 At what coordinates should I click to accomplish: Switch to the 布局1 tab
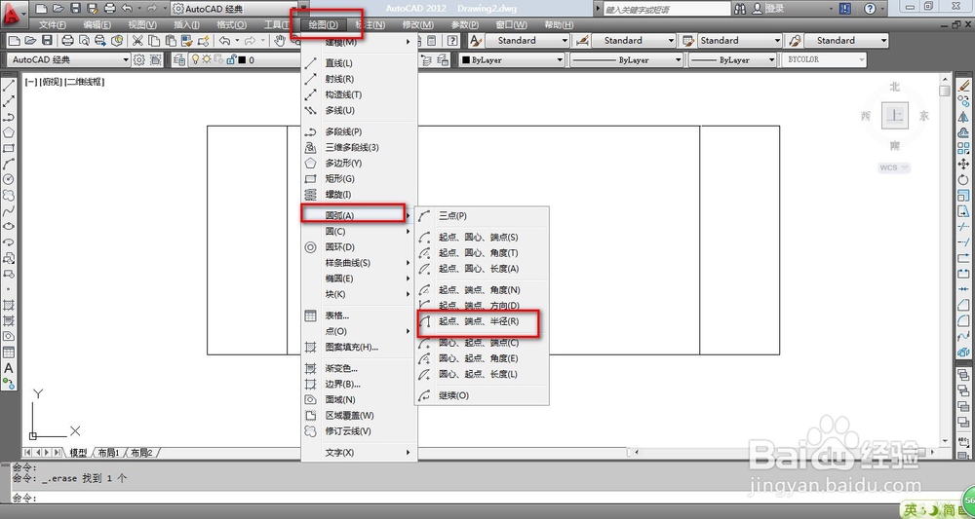pos(107,453)
